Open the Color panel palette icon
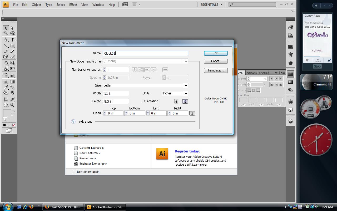This screenshot has height=211, width=337. click(x=291, y=27)
